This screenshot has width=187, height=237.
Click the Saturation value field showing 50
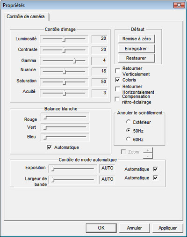[x=100, y=82]
